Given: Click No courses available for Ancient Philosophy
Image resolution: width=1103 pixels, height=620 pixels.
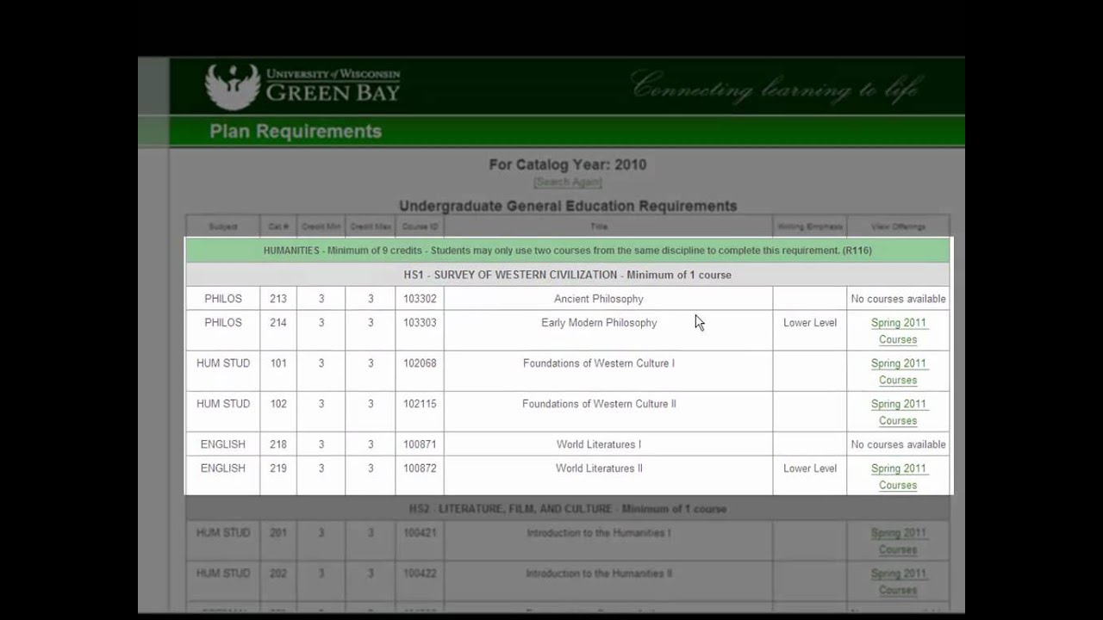Looking at the screenshot, I should click(898, 299).
